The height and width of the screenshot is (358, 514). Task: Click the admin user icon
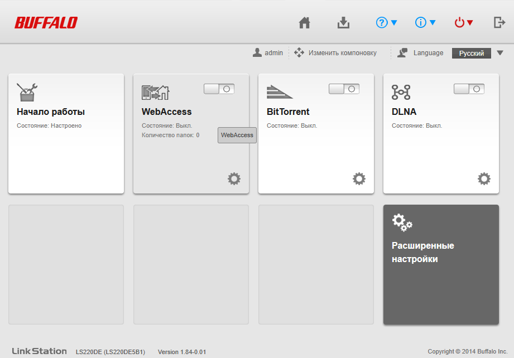pyautogui.click(x=257, y=52)
